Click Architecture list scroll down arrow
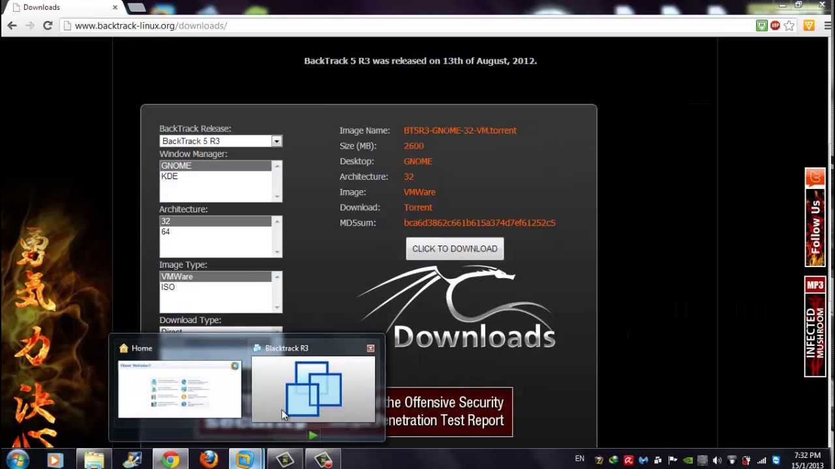Image resolution: width=835 pixels, height=469 pixels. [277, 252]
